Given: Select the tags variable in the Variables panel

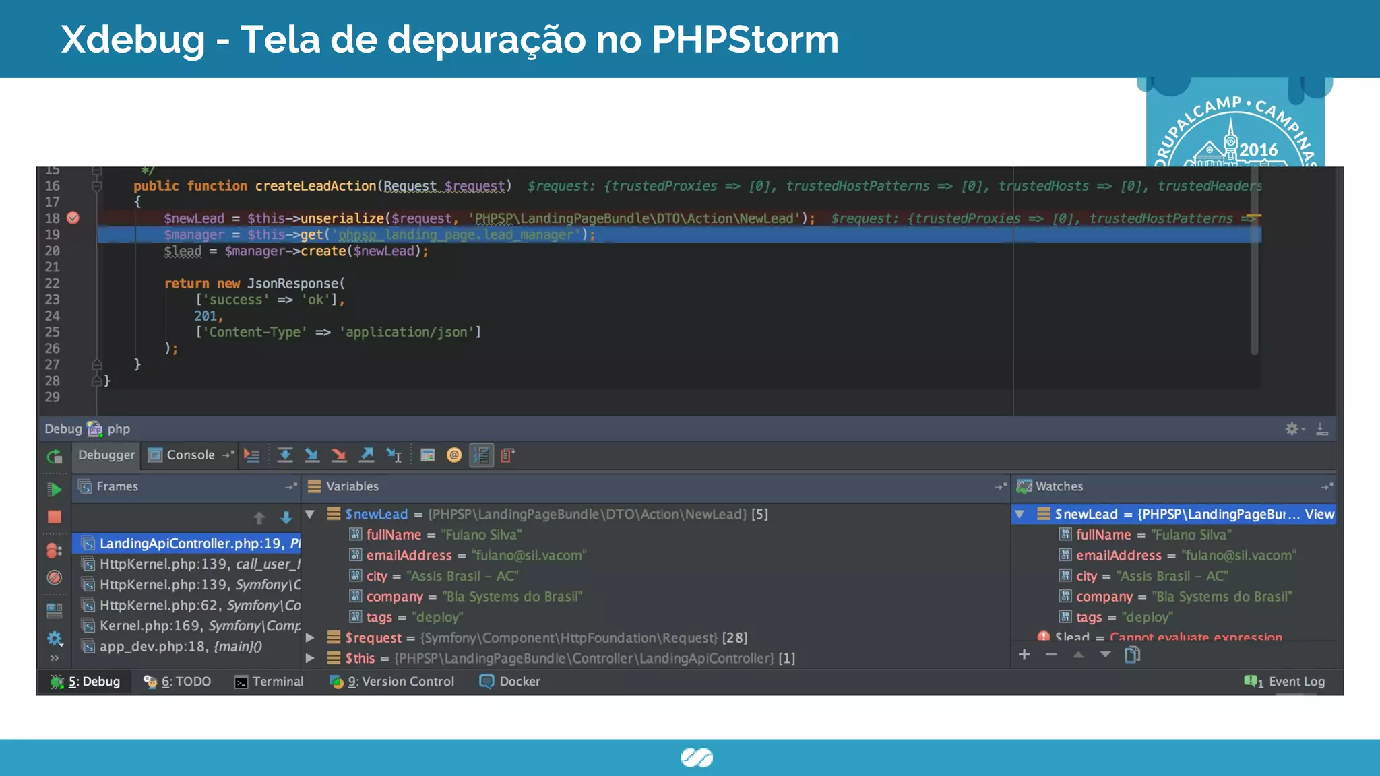Looking at the screenshot, I should pyautogui.click(x=406, y=618).
